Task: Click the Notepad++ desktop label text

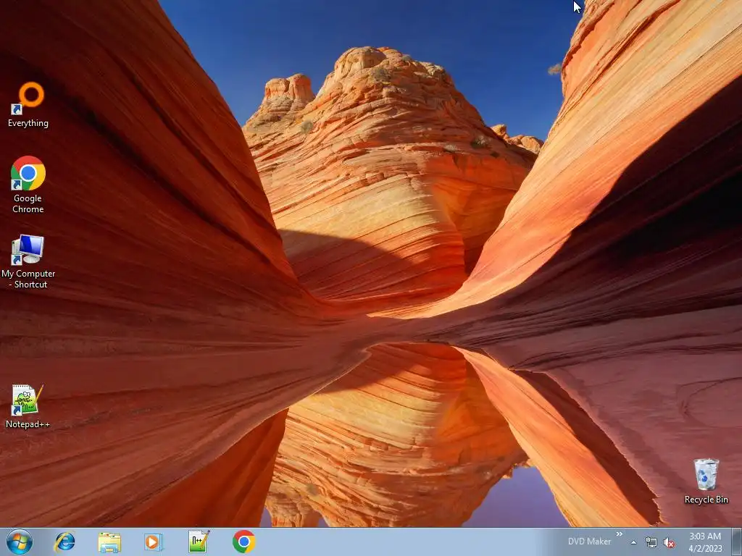Action: coord(28,424)
